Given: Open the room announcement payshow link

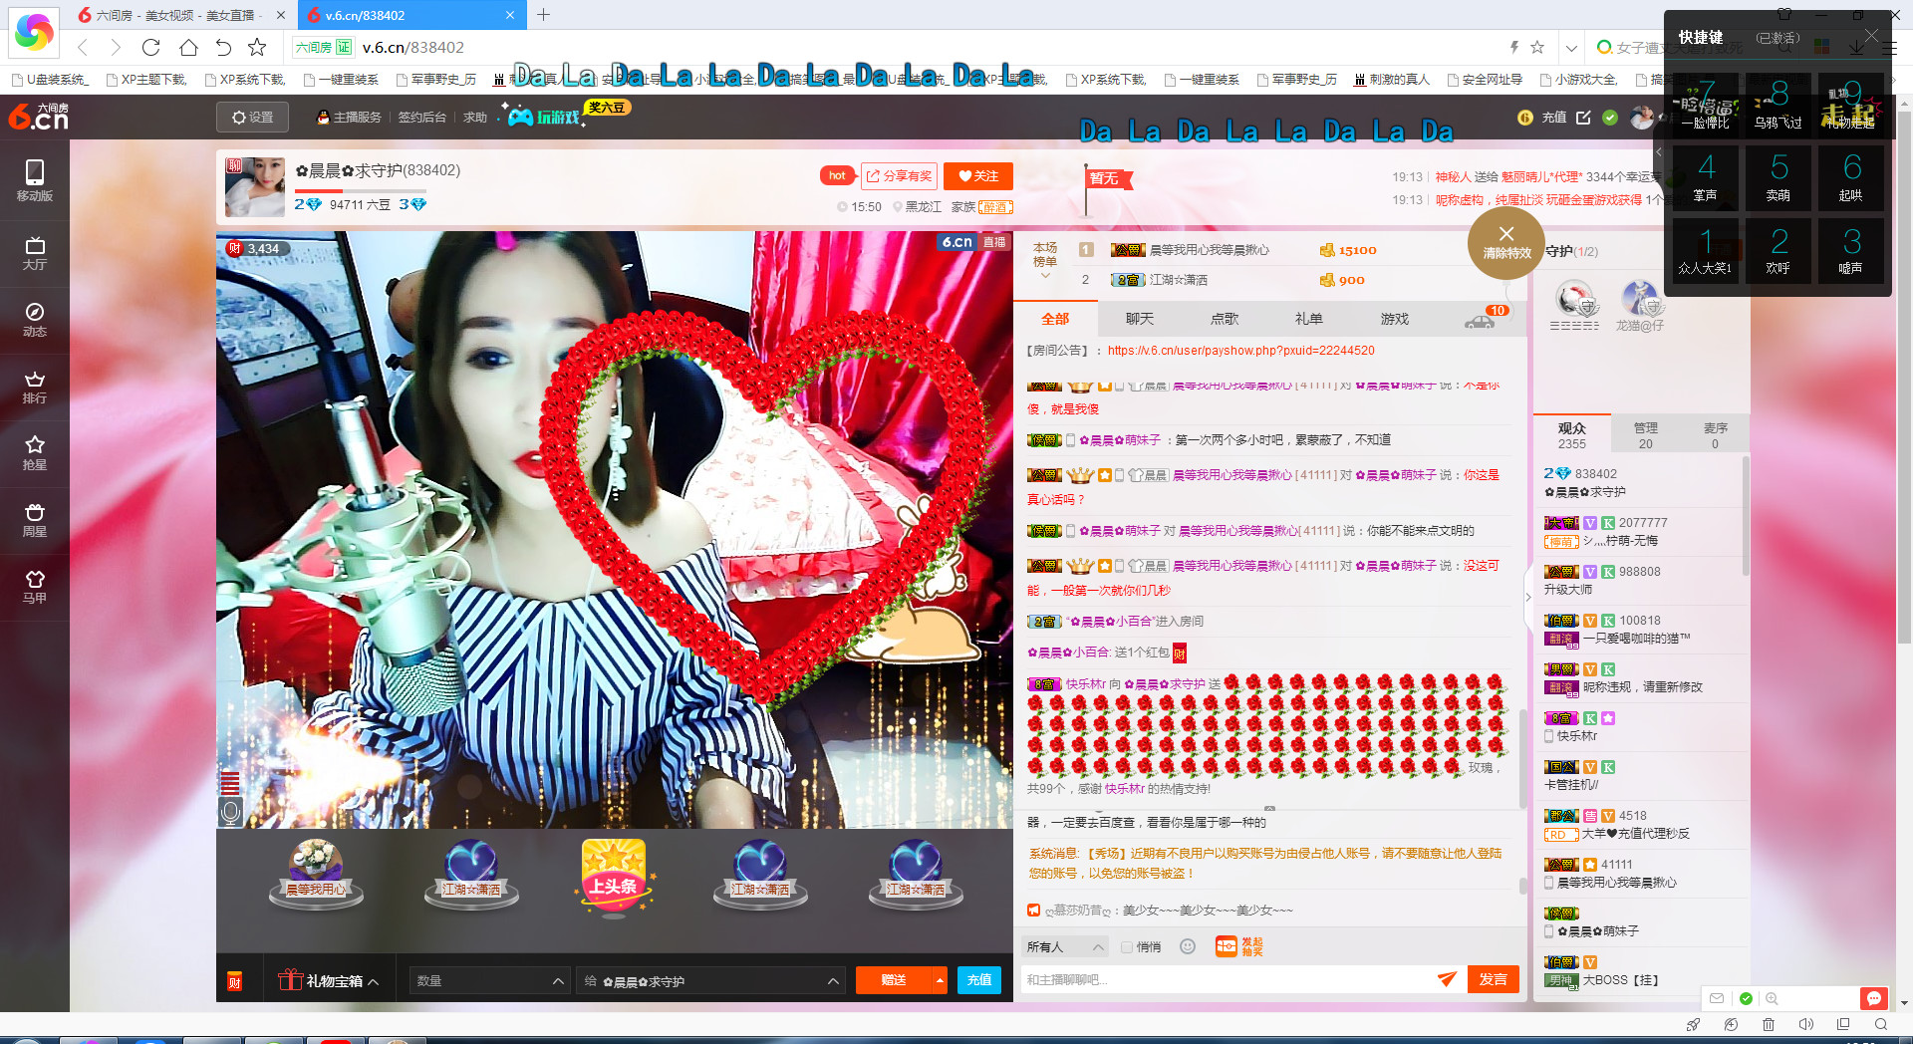Looking at the screenshot, I should (1240, 351).
